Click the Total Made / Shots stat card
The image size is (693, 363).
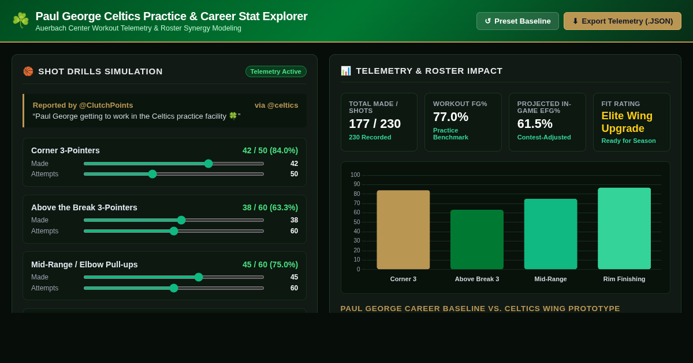379,122
